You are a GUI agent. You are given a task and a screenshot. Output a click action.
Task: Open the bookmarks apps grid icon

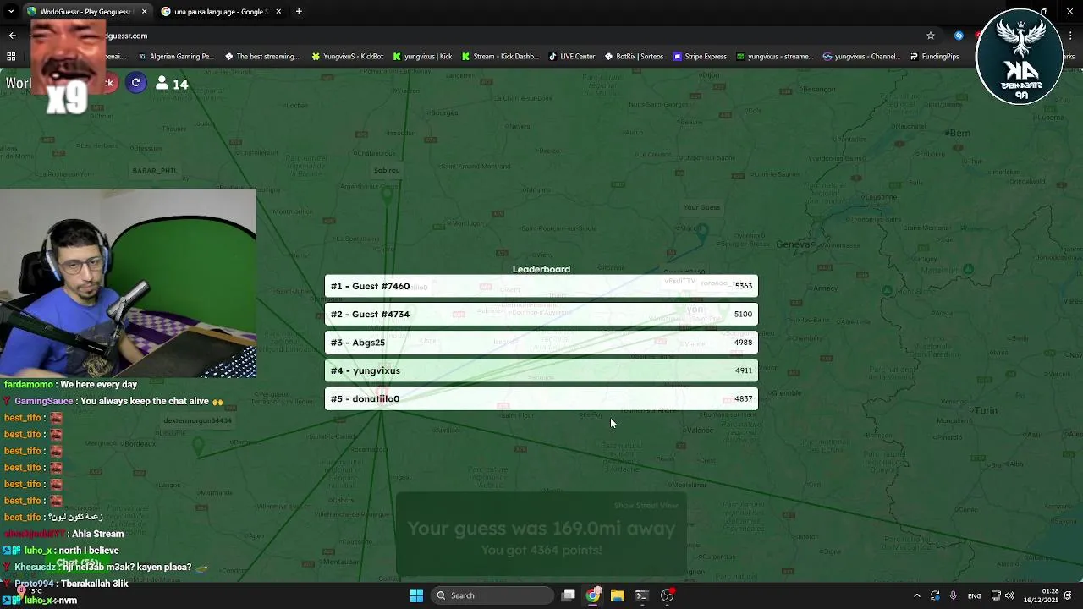pyautogui.click(x=11, y=57)
